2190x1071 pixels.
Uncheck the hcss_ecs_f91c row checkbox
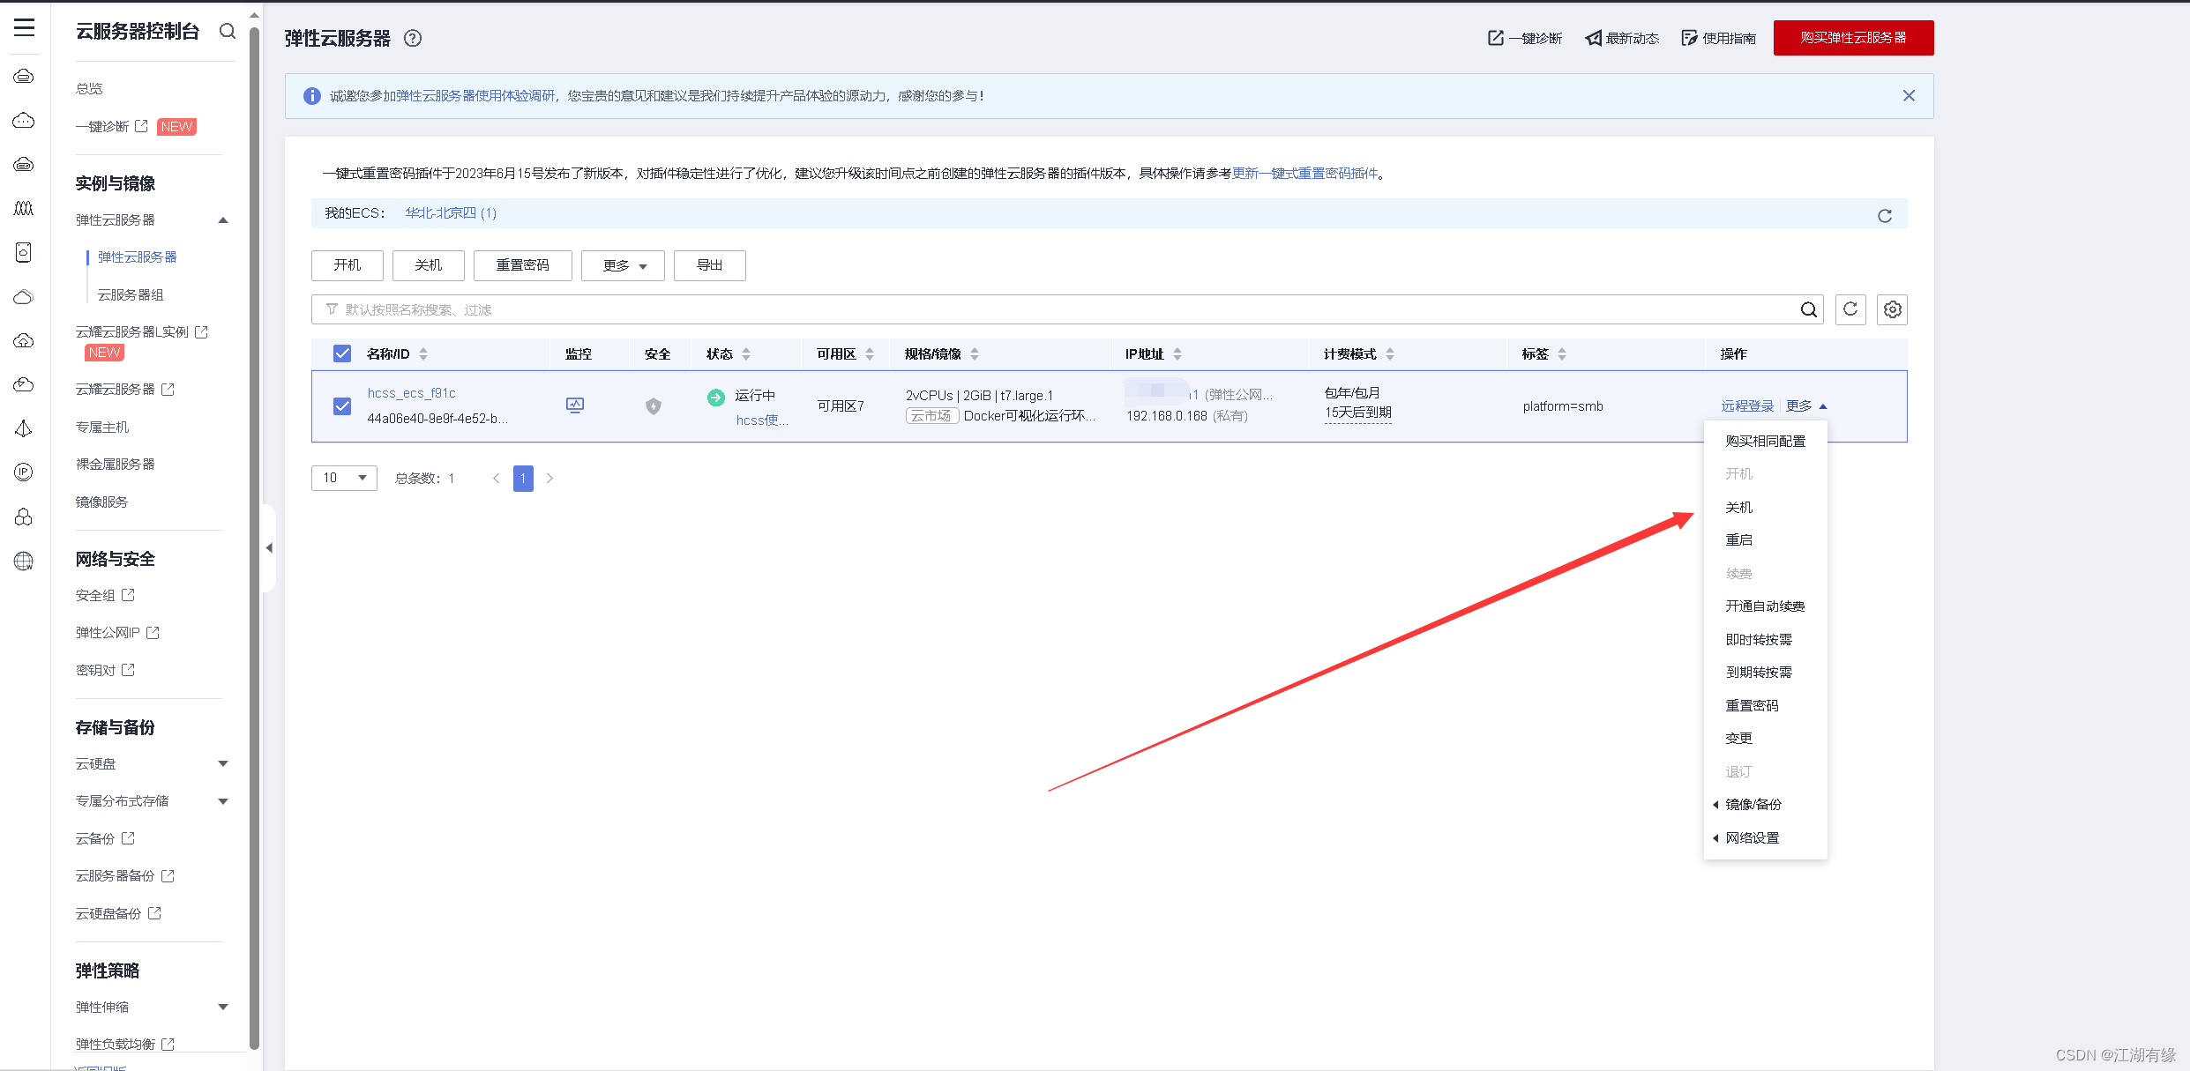click(341, 406)
